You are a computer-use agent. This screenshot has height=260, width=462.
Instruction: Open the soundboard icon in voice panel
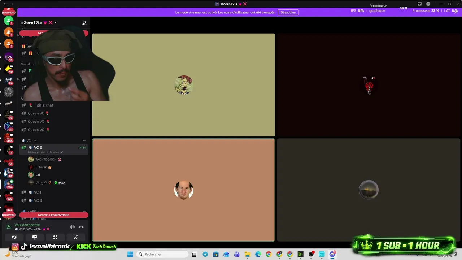point(76,237)
